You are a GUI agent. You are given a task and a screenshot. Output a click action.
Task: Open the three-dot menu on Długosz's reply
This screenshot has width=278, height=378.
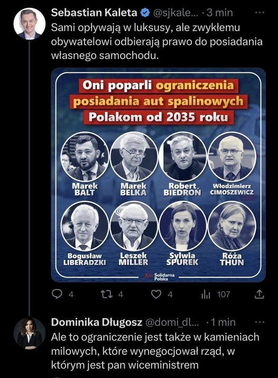point(260,323)
